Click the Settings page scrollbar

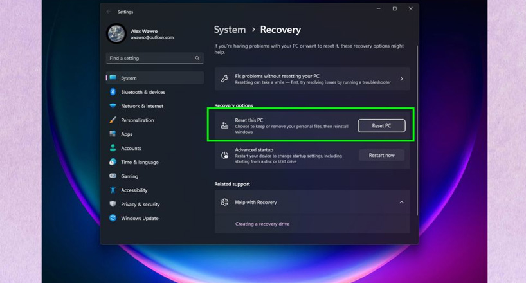[x=417, y=131]
